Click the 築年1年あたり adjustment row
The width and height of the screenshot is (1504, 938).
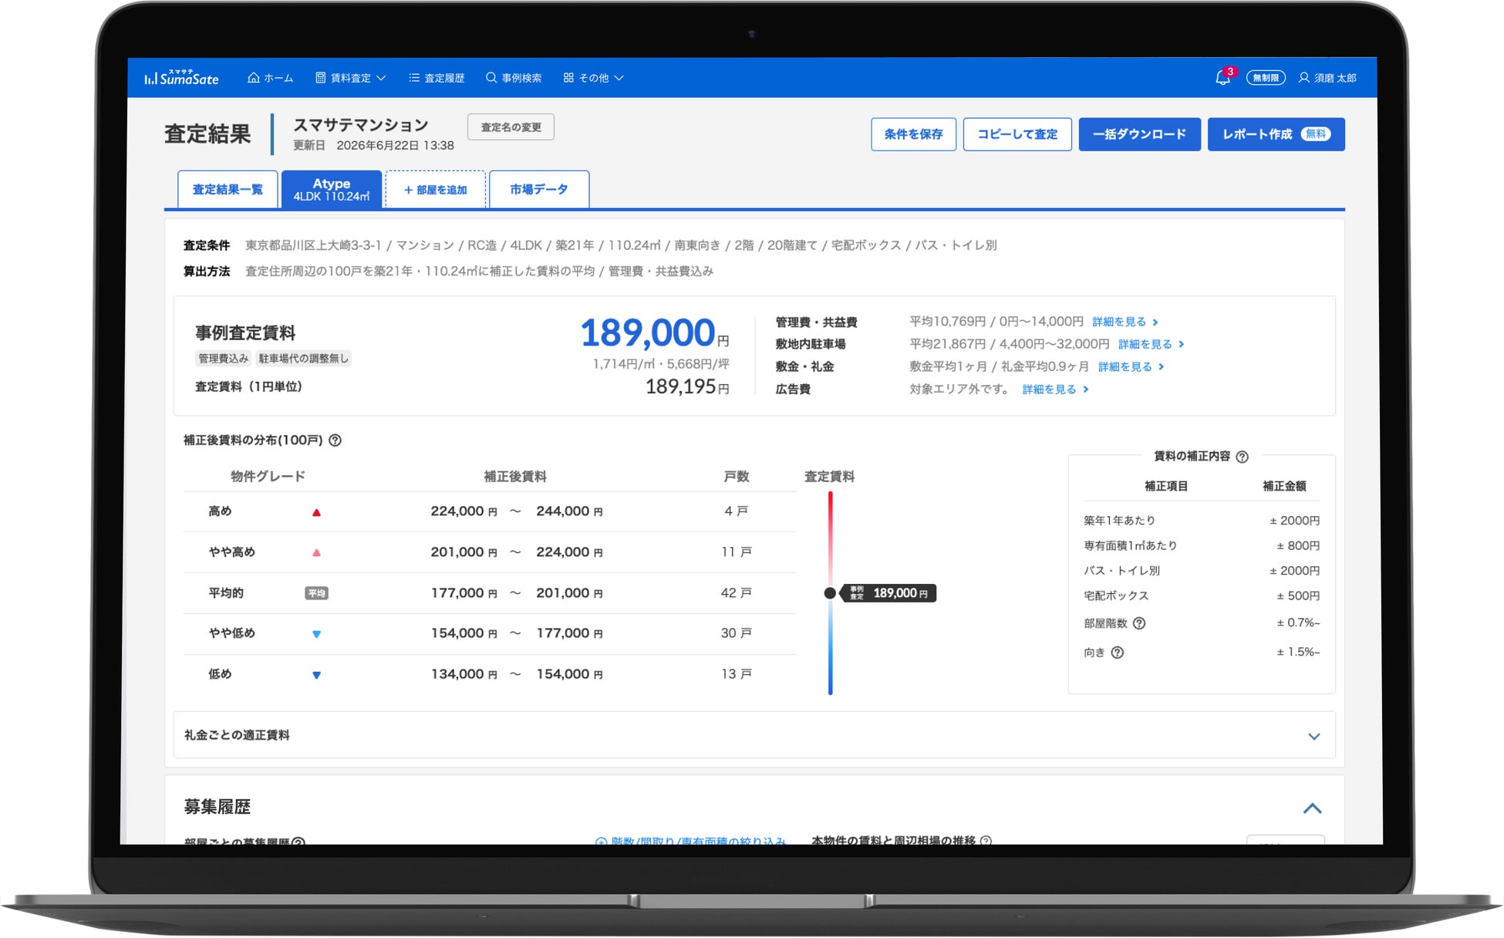(x=1202, y=521)
